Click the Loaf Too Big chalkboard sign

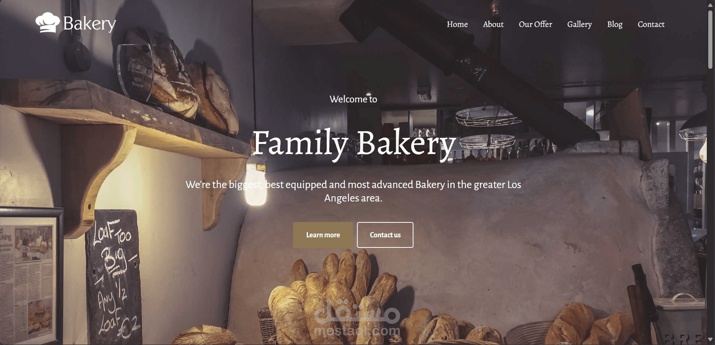point(113,277)
